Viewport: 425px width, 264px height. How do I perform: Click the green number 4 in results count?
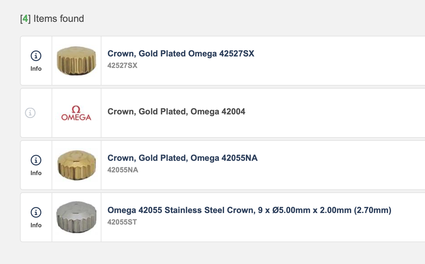pos(25,19)
